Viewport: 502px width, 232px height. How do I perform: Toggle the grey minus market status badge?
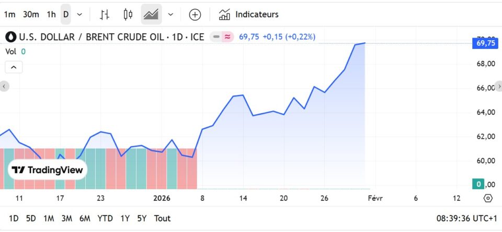(x=216, y=37)
